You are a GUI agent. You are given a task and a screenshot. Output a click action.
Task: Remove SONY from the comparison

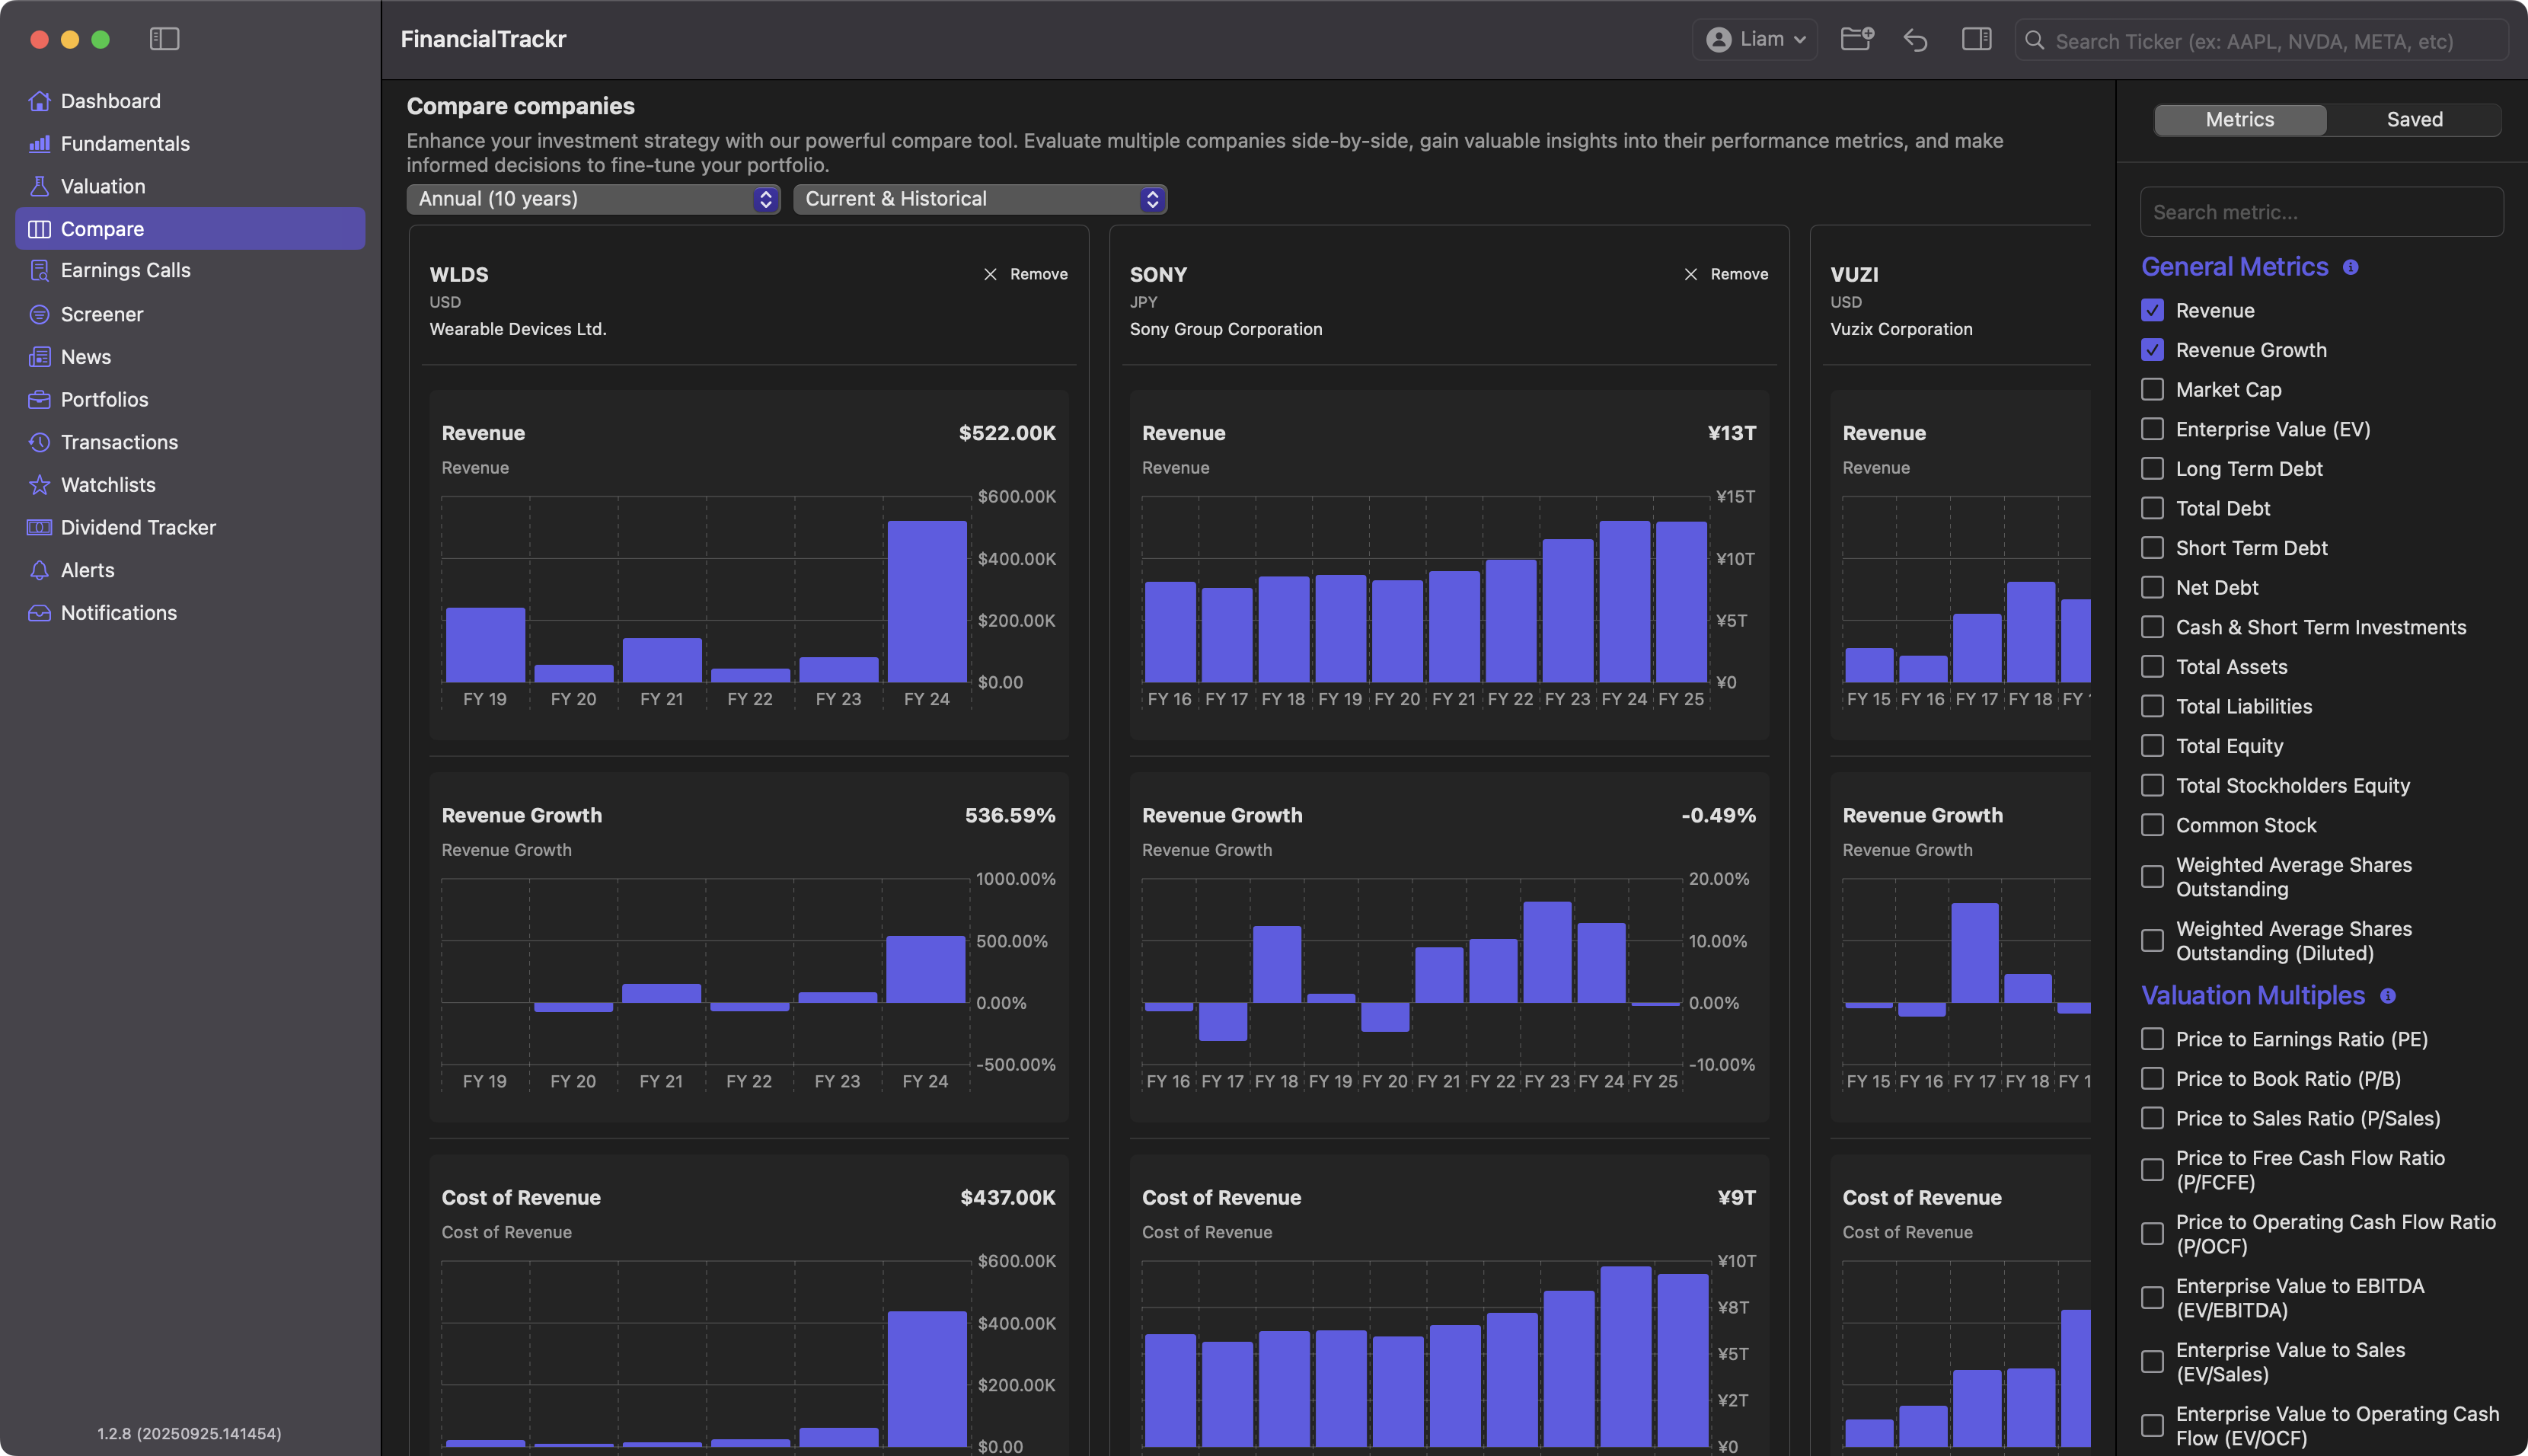point(1726,274)
